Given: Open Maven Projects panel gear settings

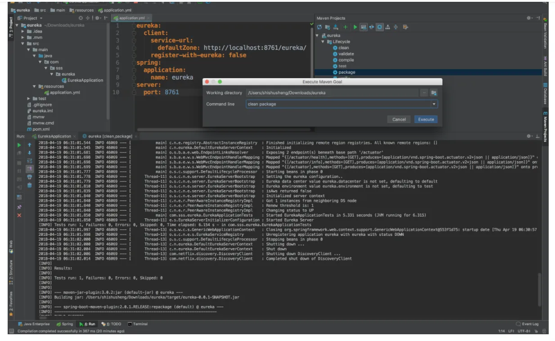Looking at the screenshot, I should pyautogui.click(x=529, y=18).
